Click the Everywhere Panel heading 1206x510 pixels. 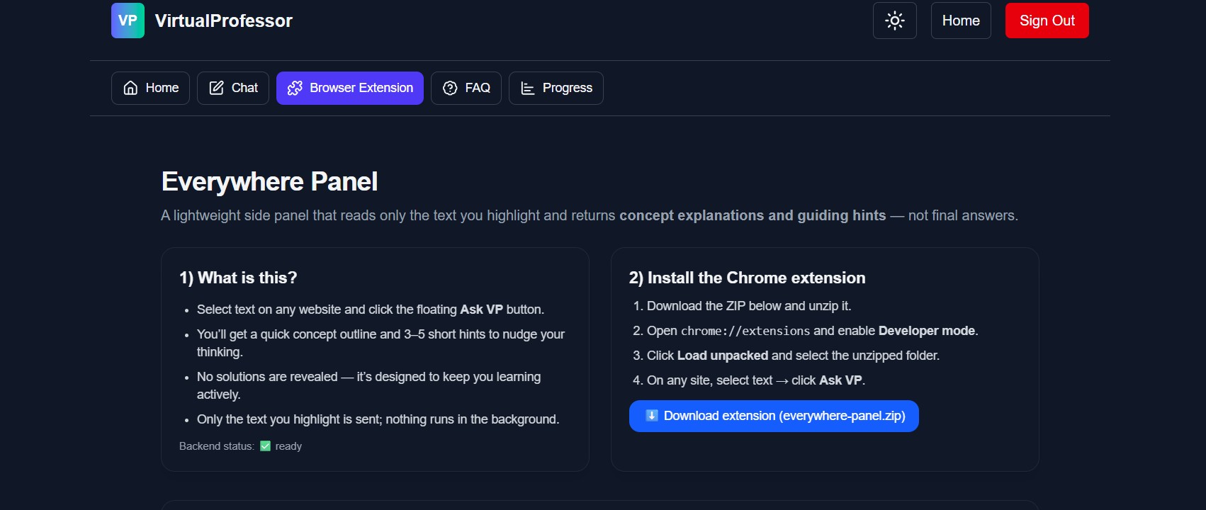[x=269, y=181]
